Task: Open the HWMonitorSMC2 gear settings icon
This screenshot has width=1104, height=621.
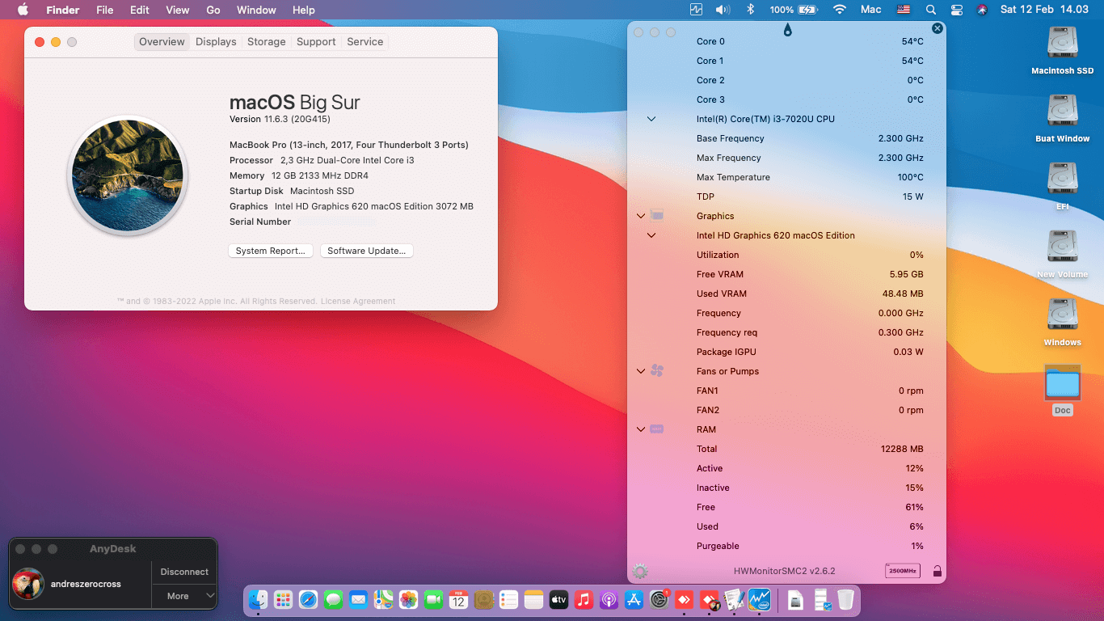Action: pos(640,572)
